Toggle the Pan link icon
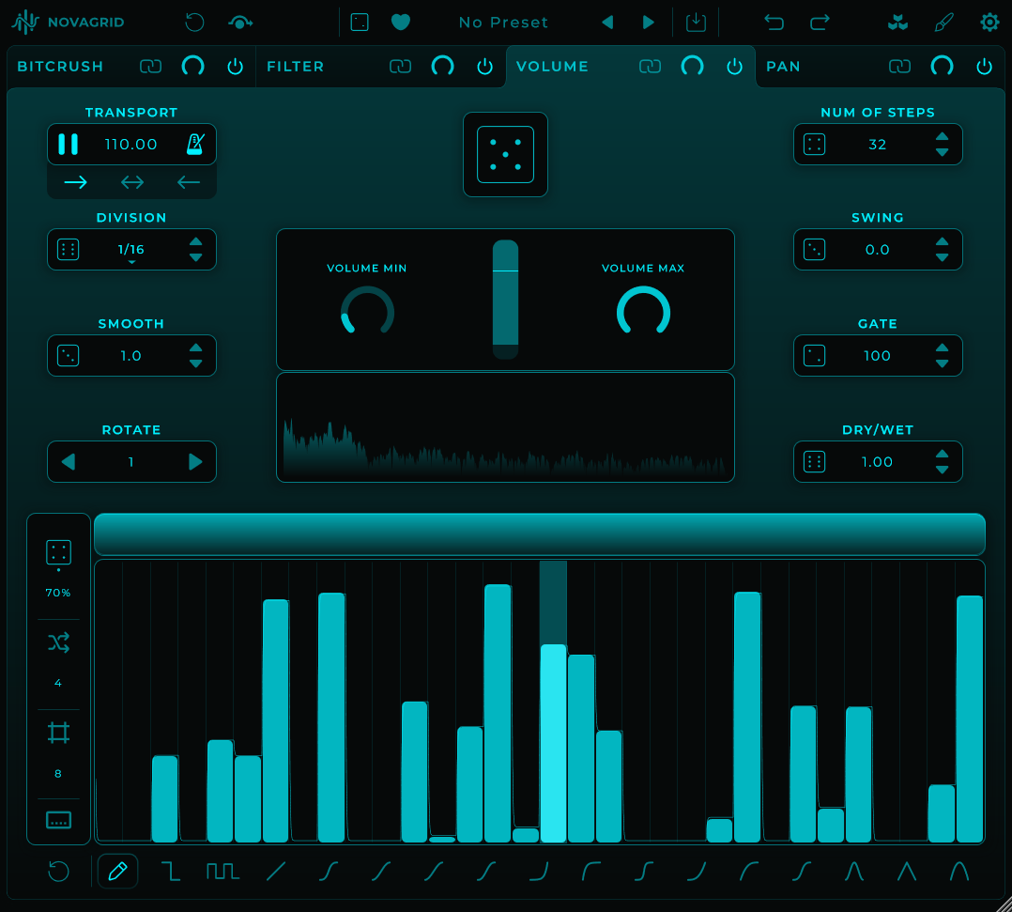This screenshot has height=912, width=1012. [899, 67]
